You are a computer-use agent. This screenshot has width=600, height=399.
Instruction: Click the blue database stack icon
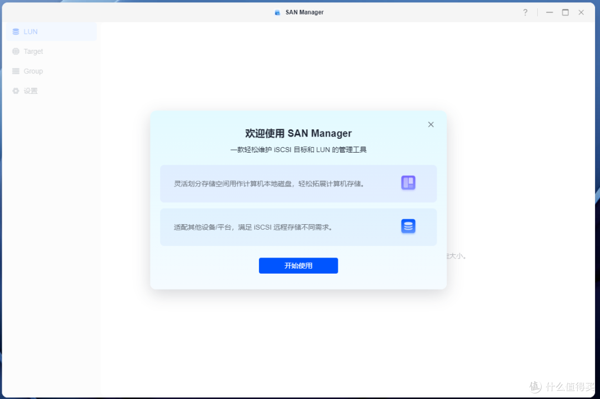(408, 226)
